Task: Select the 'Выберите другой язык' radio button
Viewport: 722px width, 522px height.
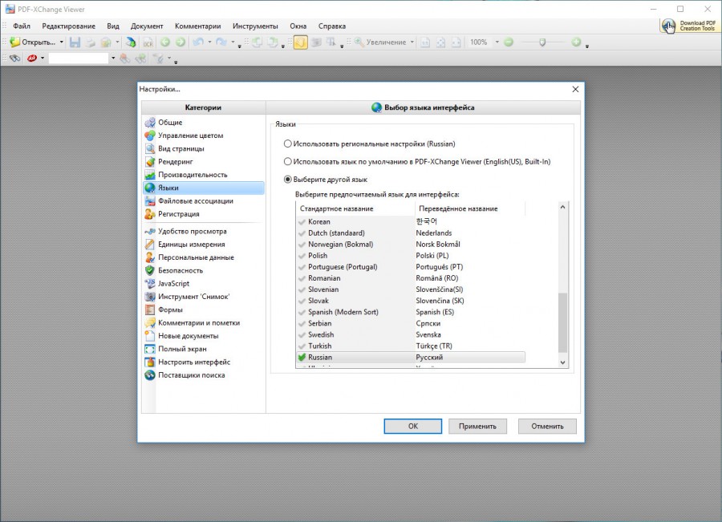Action: coord(288,180)
